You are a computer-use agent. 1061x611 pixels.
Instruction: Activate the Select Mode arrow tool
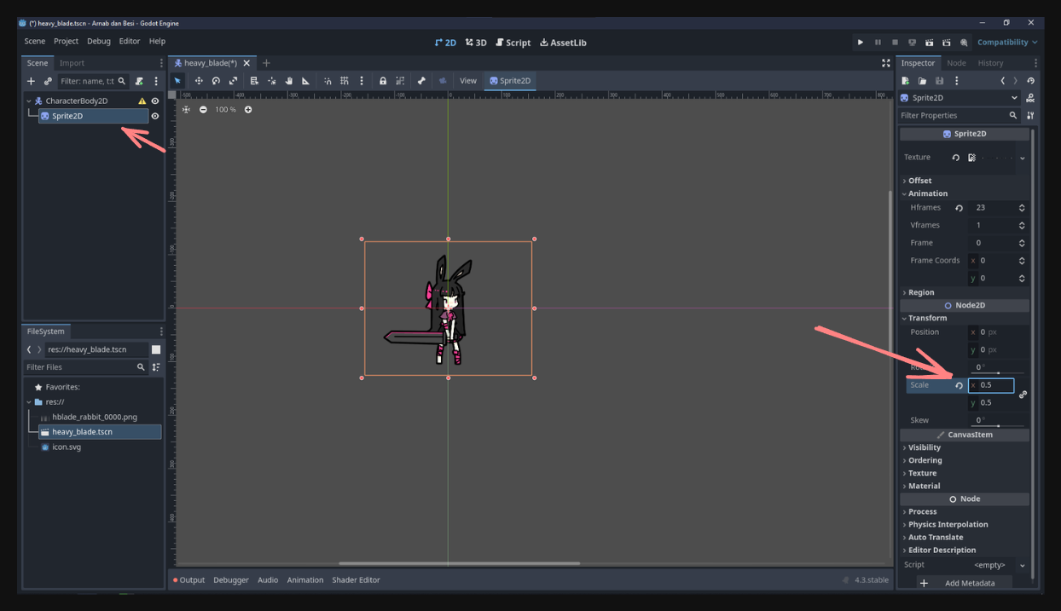(x=177, y=81)
